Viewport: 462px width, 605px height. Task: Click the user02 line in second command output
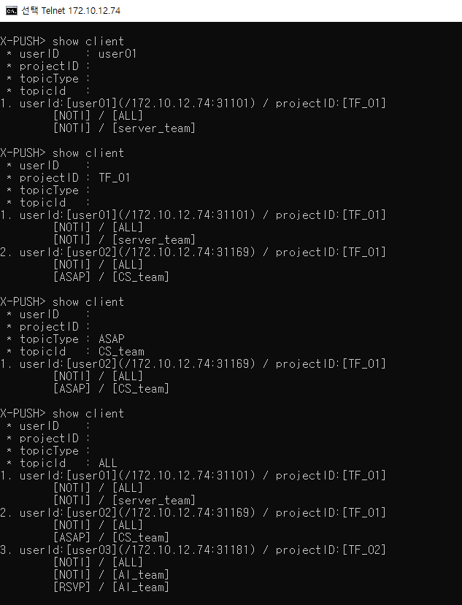pos(193,253)
